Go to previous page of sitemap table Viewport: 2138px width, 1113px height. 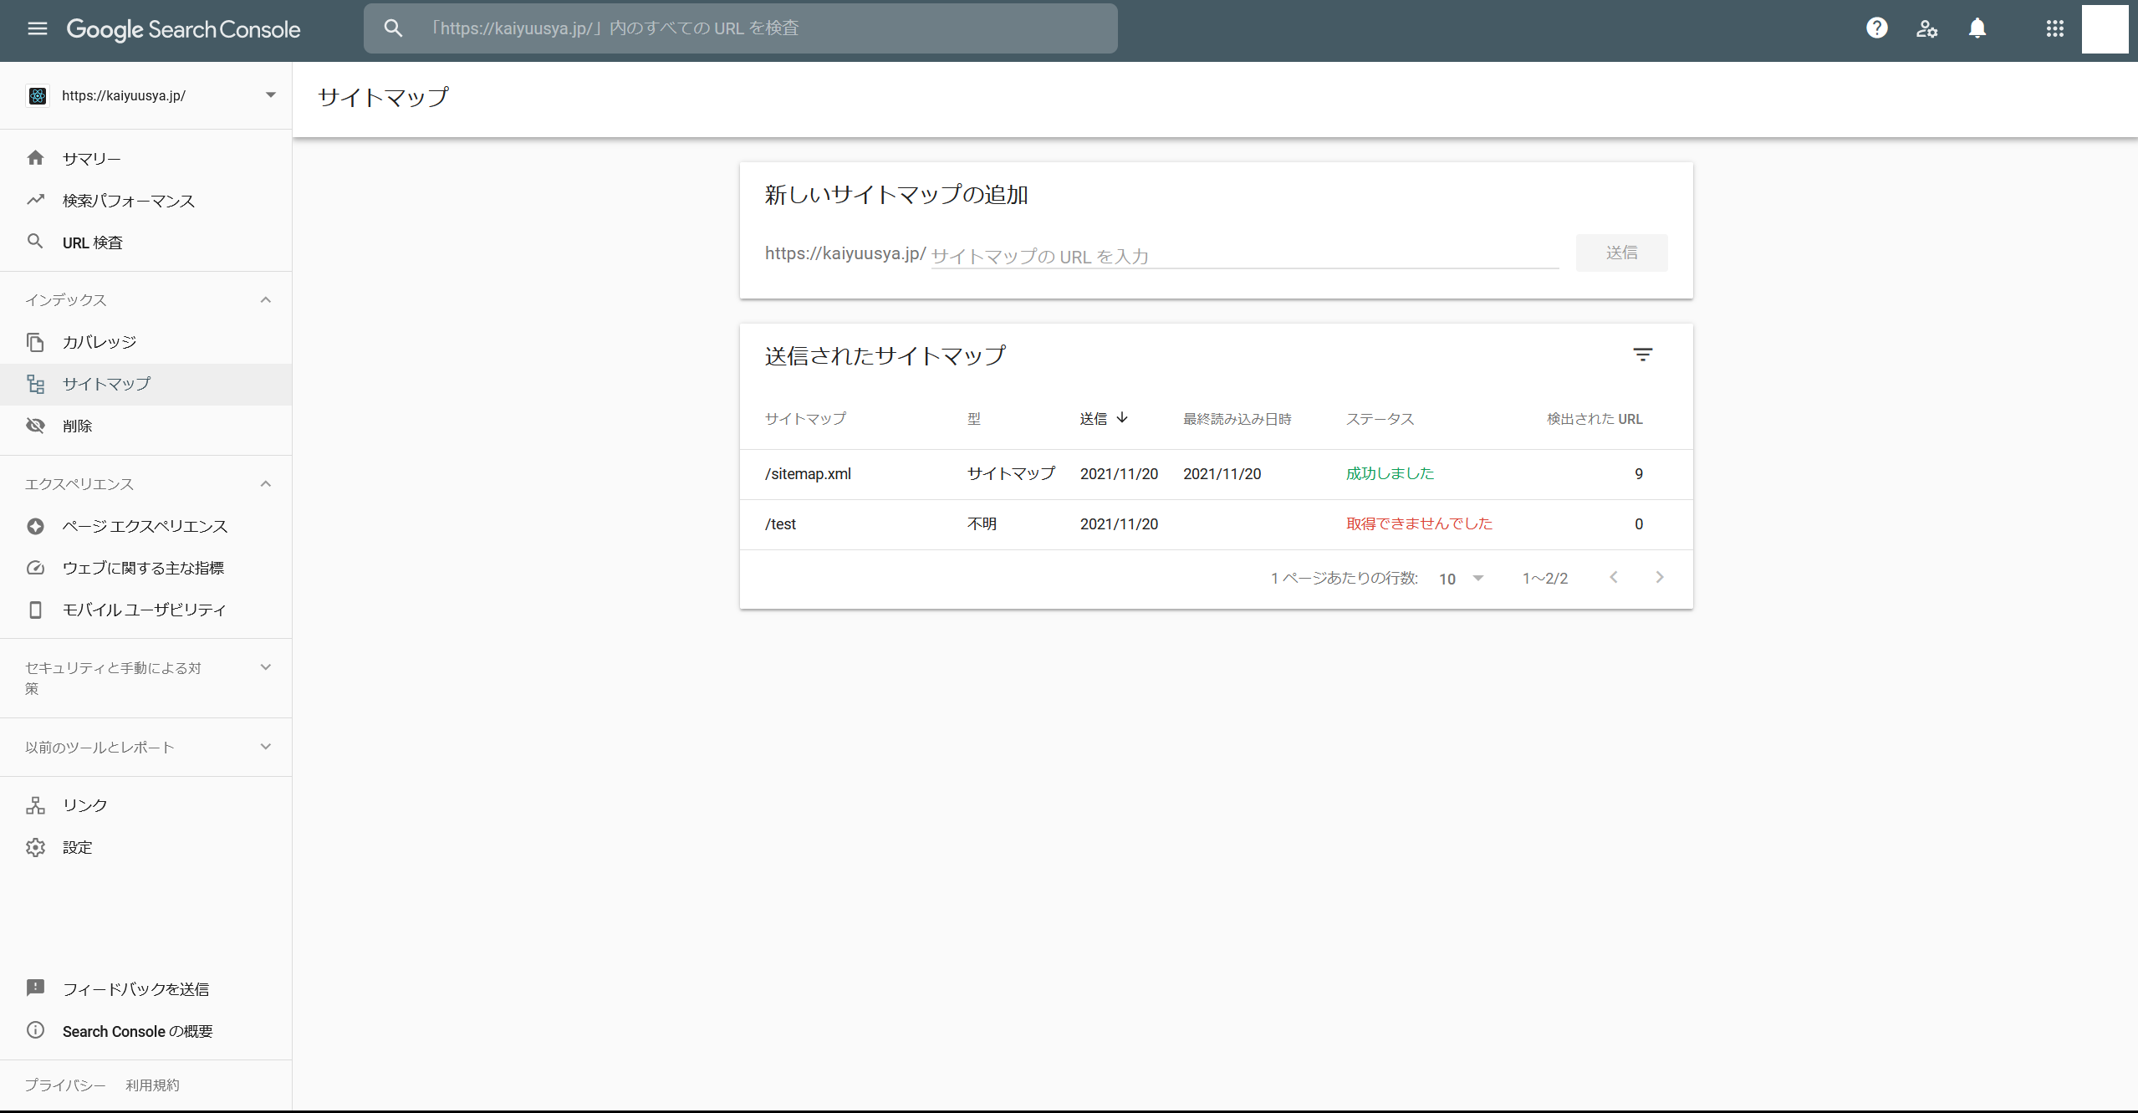click(1614, 577)
